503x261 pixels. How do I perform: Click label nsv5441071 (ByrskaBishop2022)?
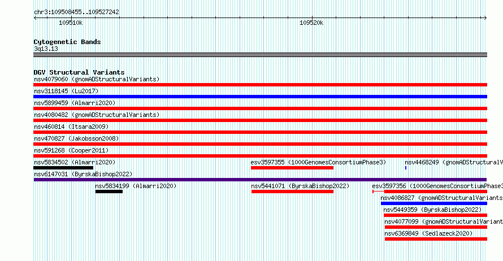pyautogui.click(x=300, y=186)
